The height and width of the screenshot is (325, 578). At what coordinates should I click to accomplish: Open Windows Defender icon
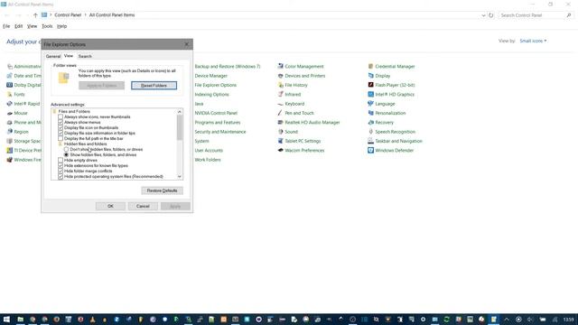(x=371, y=151)
